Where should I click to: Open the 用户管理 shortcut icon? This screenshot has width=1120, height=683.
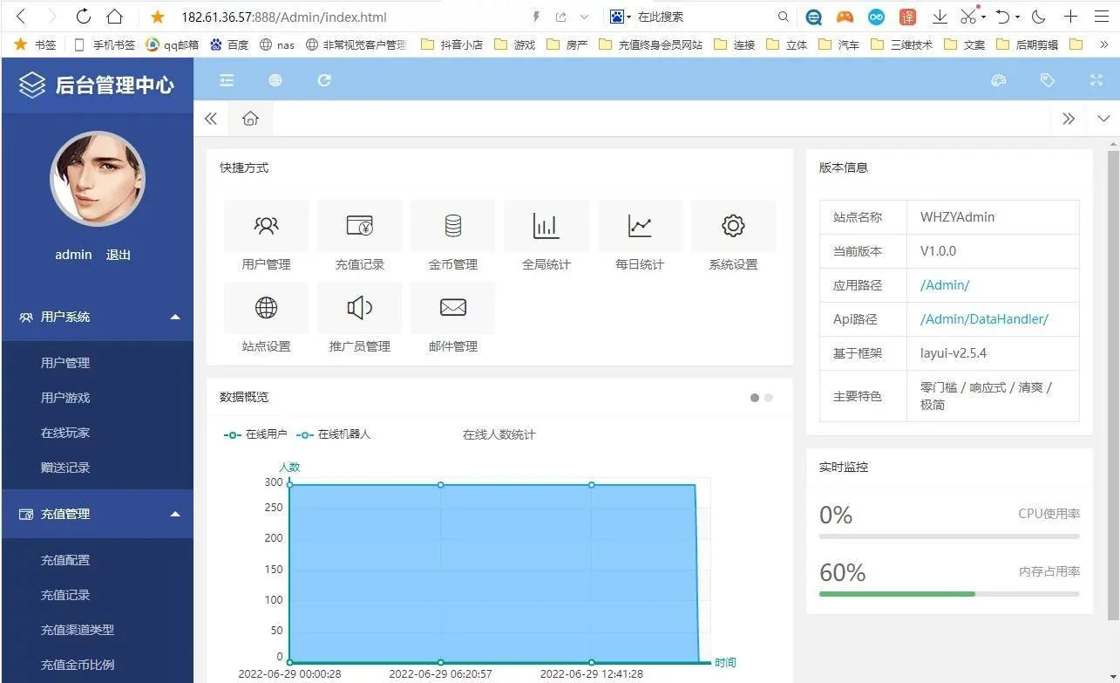(x=266, y=227)
